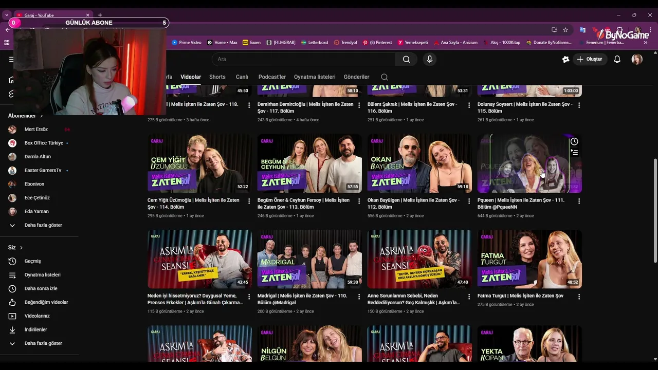
Task: Open Prime Video bookmark
Action: pyautogui.click(x=186, y=43)
